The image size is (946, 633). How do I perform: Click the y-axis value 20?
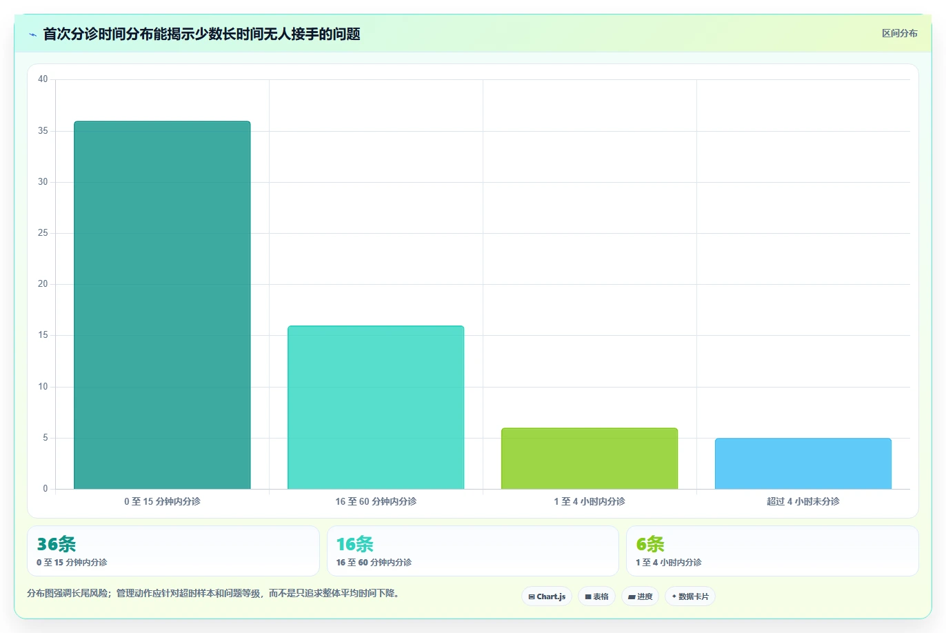(43, 284)
